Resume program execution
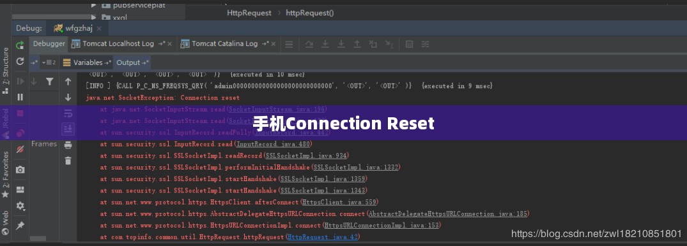The image size is (687, 246). click(x=20, y=82)
